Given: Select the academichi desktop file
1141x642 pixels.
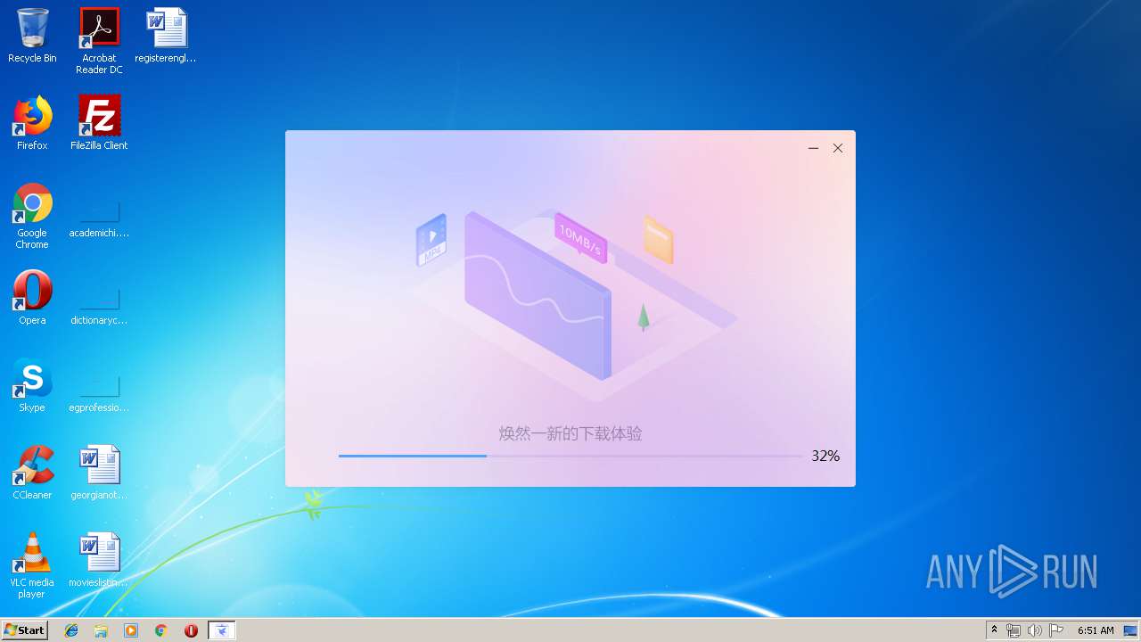Looking at the screenshot, I should tap(99, 216).
